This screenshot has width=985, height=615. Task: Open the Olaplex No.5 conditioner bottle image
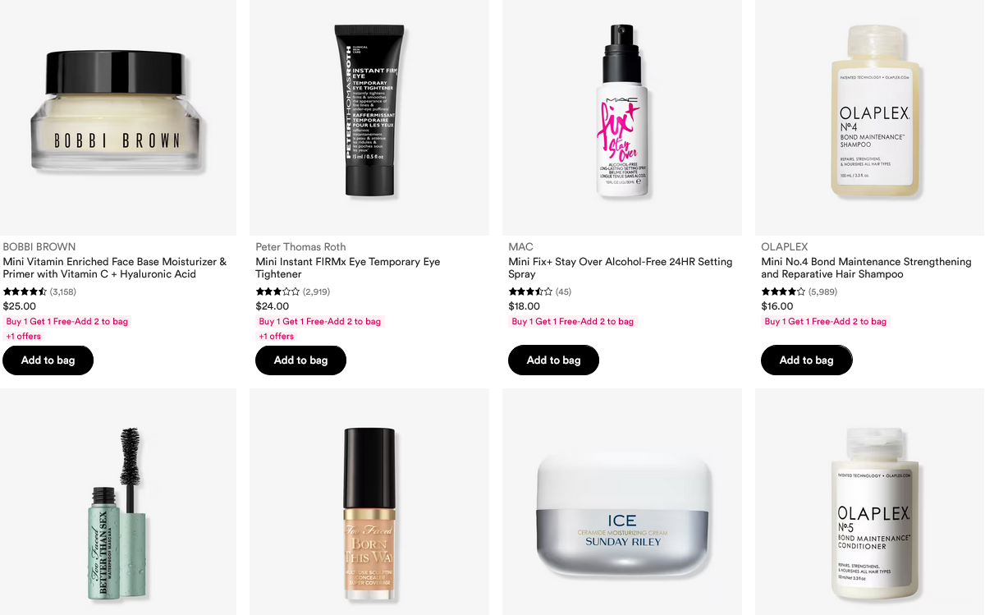point(870,502)
